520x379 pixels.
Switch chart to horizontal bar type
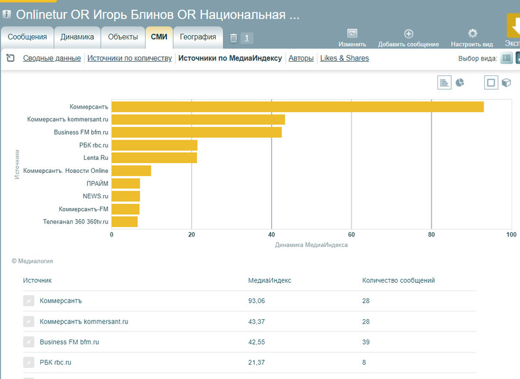(x=445, y=83)
